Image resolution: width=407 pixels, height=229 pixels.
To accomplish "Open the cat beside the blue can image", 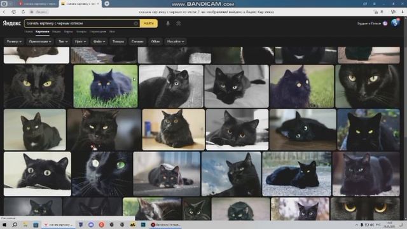I will point(174,130).
